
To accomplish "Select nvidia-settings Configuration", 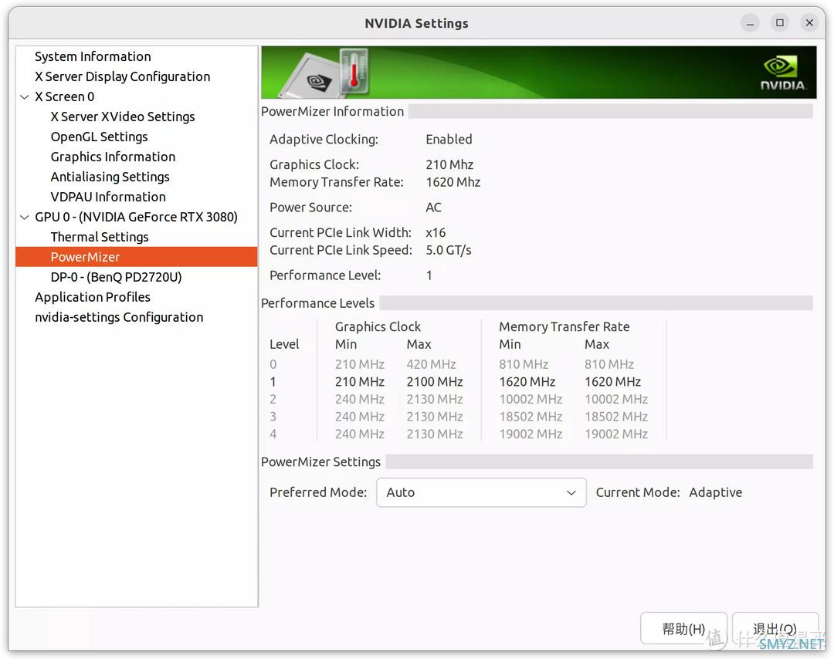I will point(119,317).
